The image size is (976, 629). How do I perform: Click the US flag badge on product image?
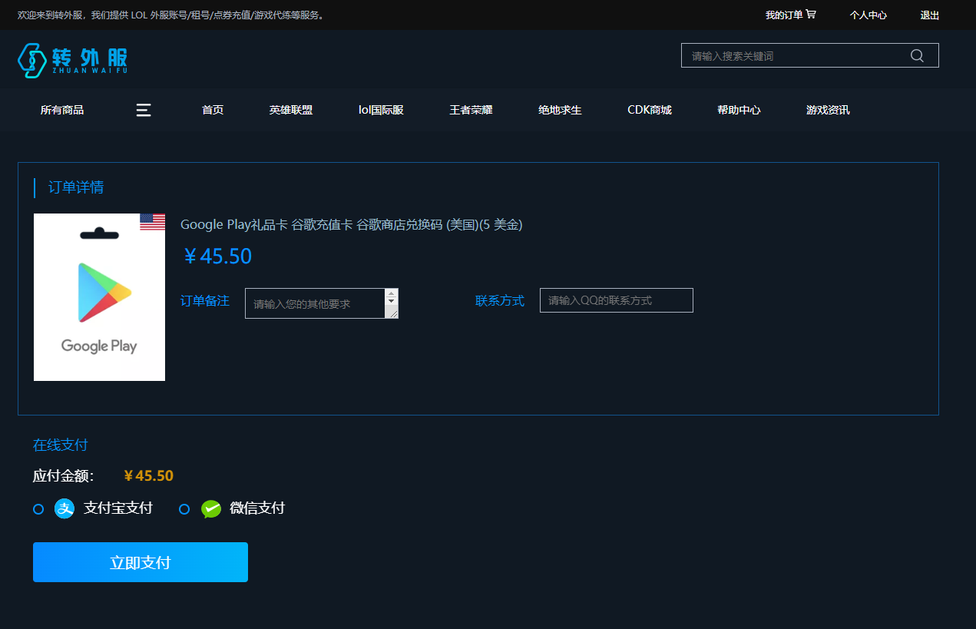(x=152, y=222)
